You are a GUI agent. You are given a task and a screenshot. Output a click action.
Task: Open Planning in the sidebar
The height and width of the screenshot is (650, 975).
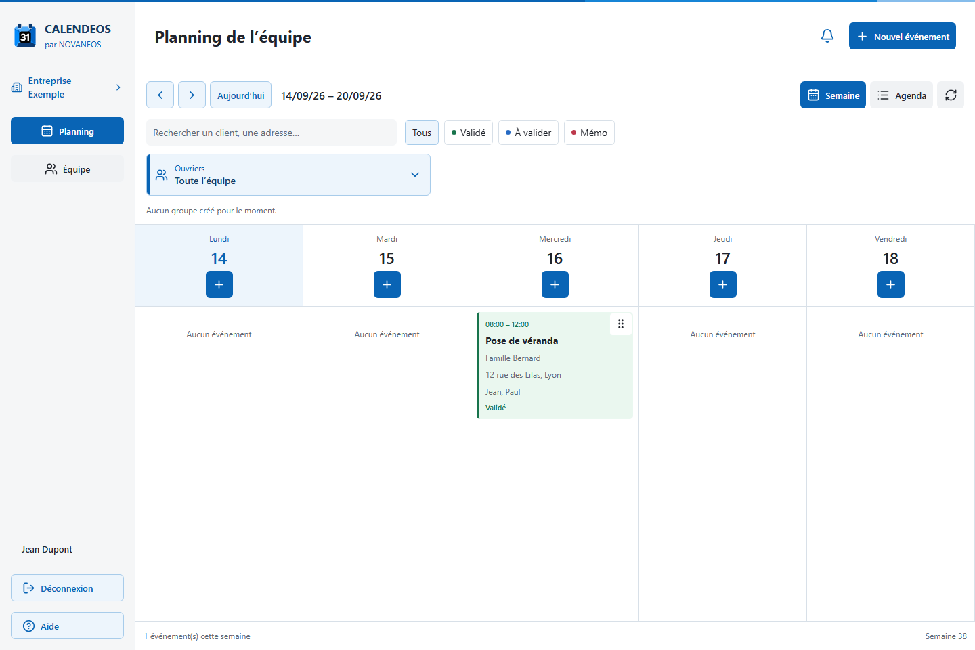point(67,131)
